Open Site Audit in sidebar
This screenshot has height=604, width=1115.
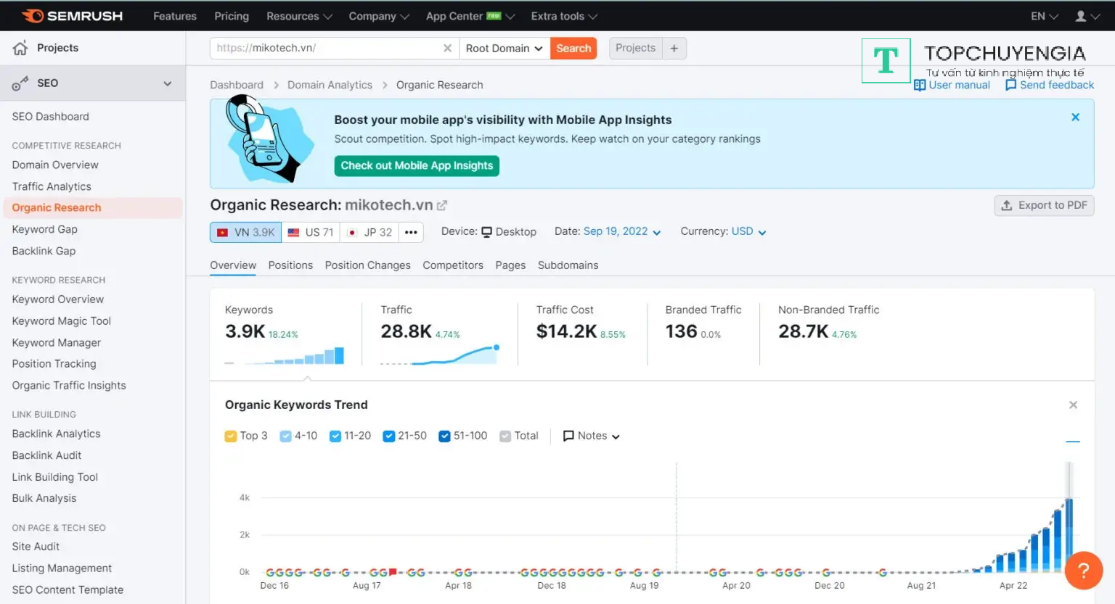(x=36, y=546)
